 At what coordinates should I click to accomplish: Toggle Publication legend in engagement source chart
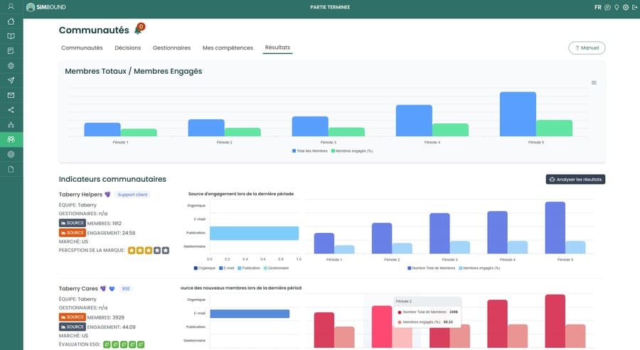[249, 268]
